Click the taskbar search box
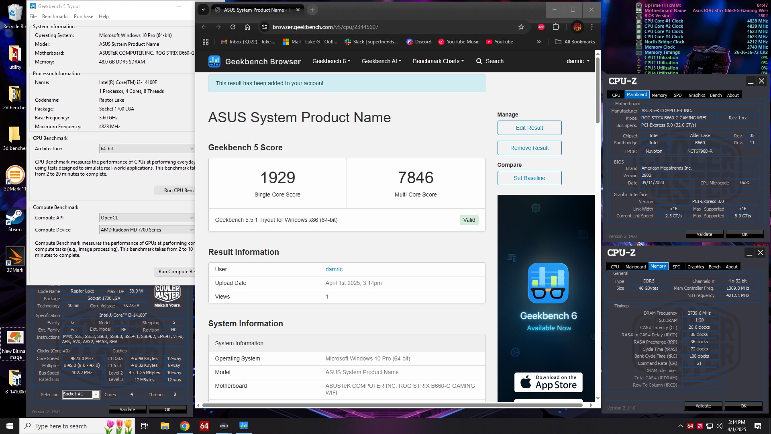This screenshot has width=771, height=434. [x=77, y=426]
